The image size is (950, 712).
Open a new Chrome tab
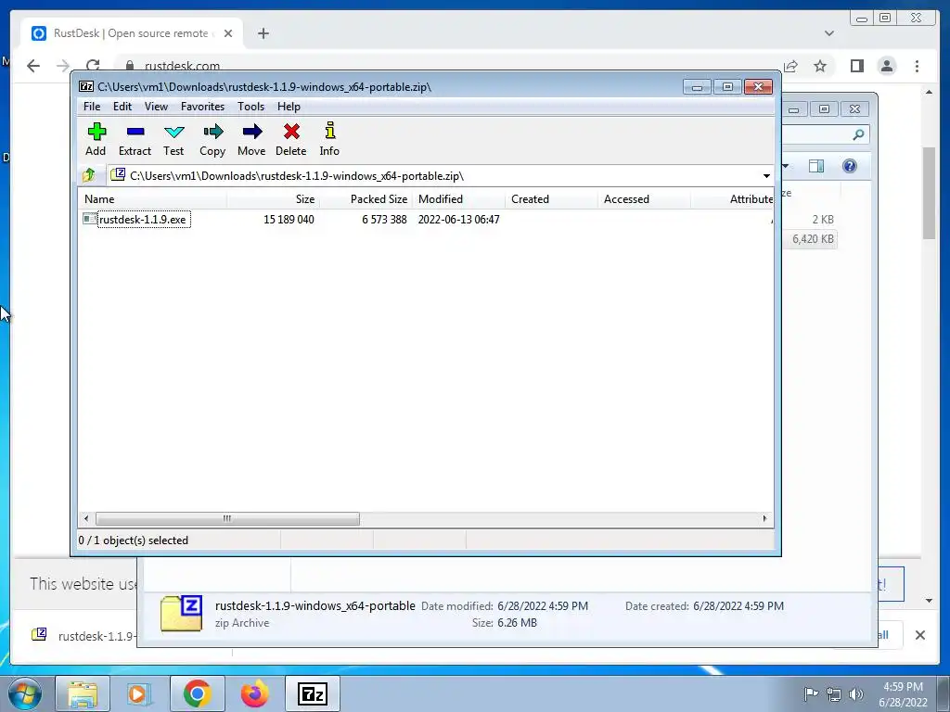point(263,33)
